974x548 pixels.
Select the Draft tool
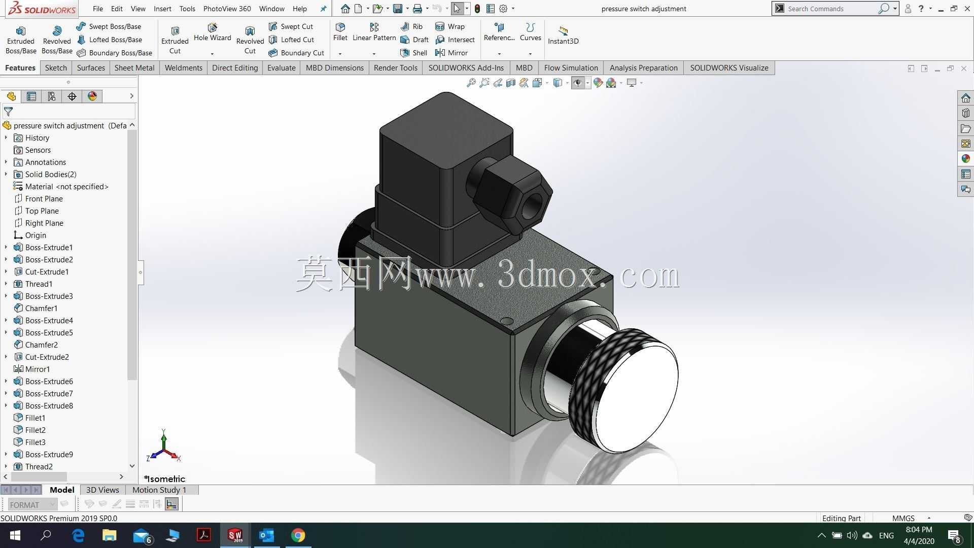pyautogui.click(x=414, y=40)
